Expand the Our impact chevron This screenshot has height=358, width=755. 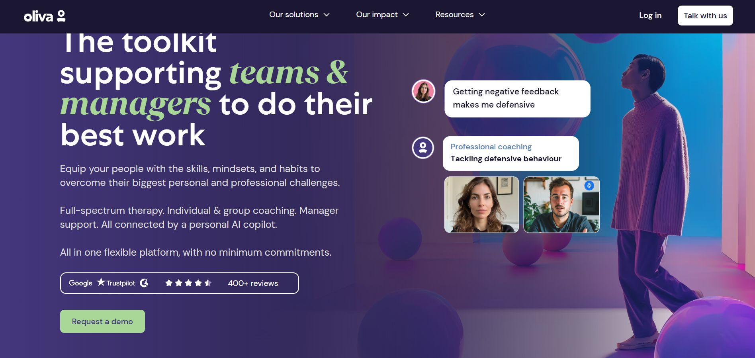pos(406,15)
